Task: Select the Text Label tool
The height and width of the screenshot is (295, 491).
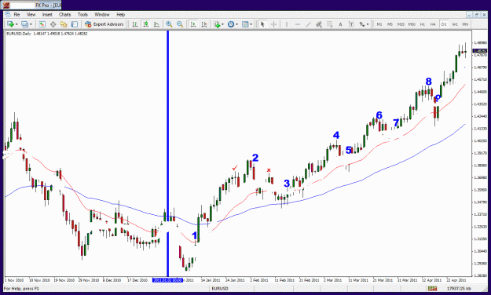Action: point(351,24)
